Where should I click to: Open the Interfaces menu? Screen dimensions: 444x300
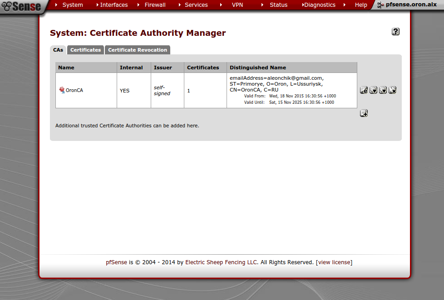[114, 5]
